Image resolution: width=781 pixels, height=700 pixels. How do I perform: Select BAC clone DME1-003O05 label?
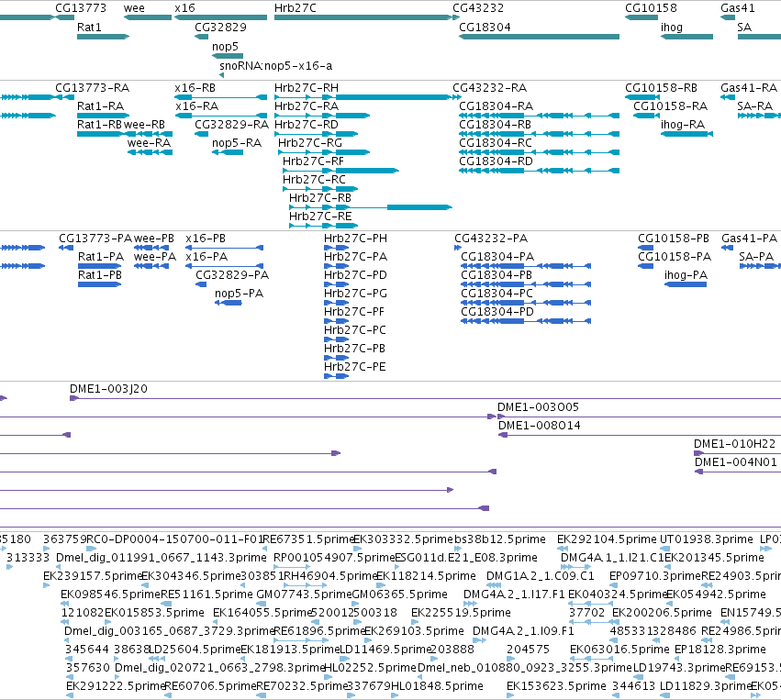pos(538,407)
